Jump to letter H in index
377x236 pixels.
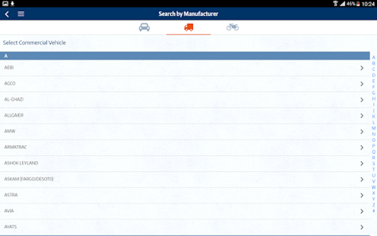[x=374, y=99]
